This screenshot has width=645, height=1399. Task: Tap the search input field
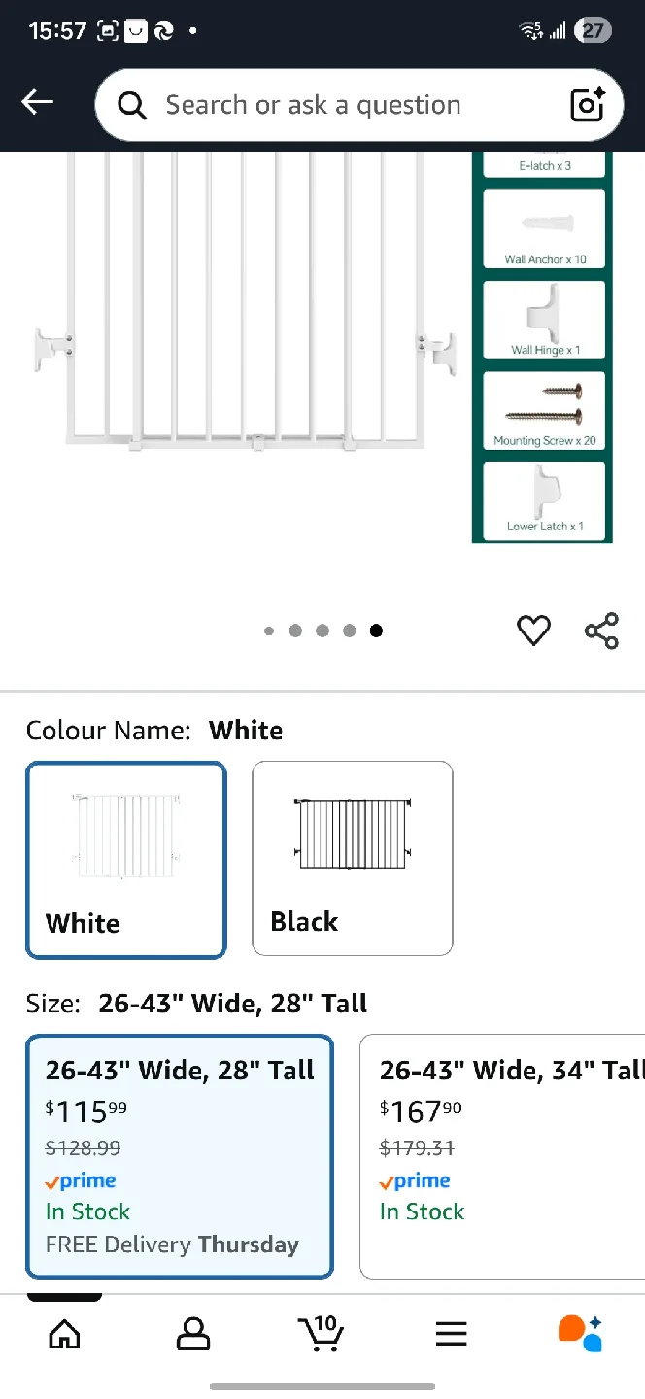point(321,104)
